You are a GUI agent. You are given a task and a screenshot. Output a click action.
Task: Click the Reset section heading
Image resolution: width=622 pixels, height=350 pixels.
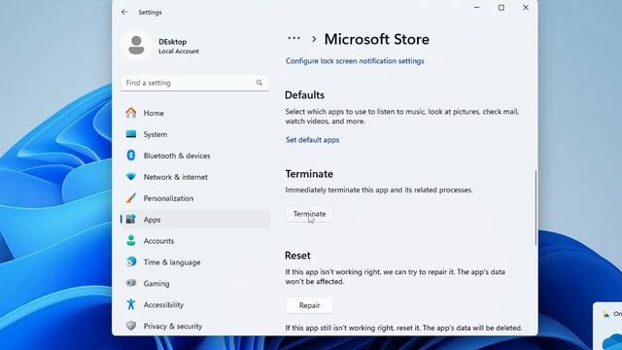click(297, 256)
